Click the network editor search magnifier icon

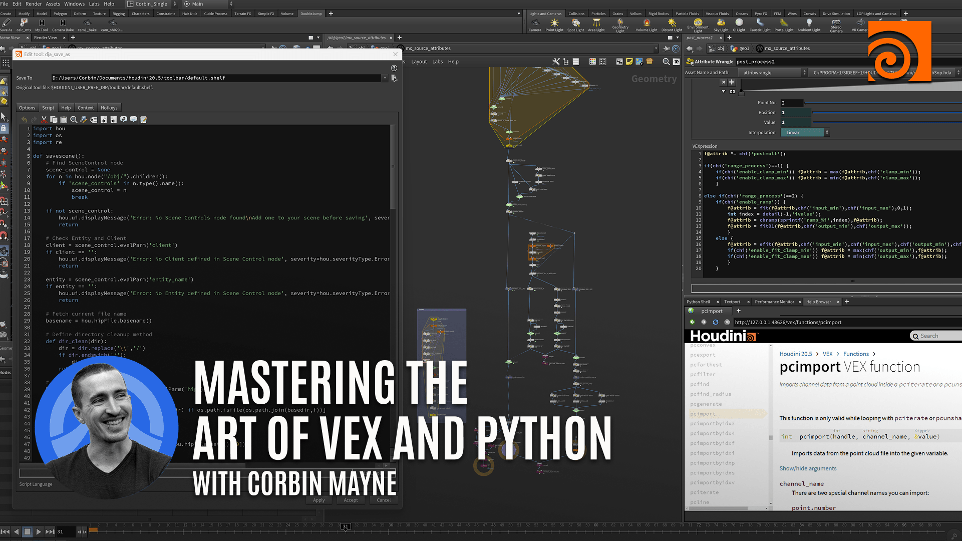click(x=666, y=62)
